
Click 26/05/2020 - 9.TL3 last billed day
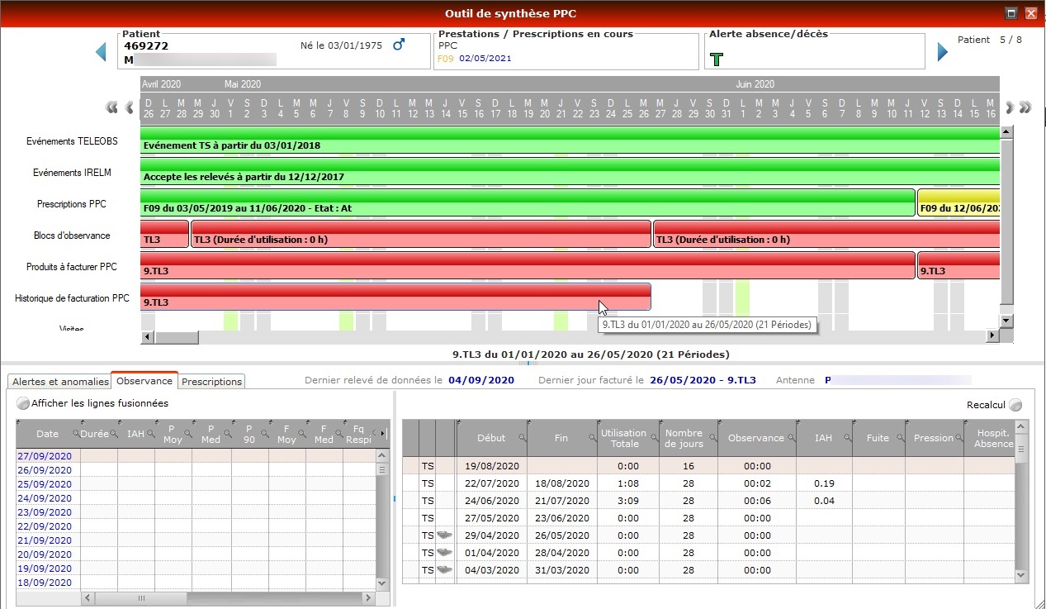point(703,380)
